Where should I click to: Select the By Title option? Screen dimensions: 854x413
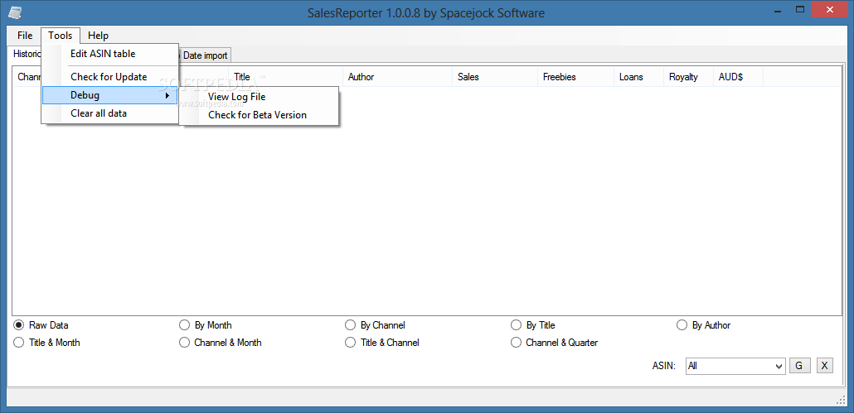click(533, 325)
